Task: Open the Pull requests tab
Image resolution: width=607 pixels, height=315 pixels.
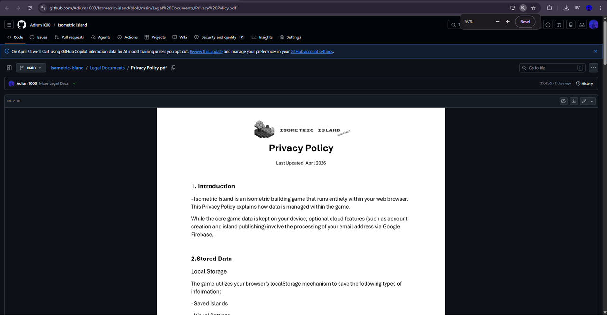Action: pos(69,37)
